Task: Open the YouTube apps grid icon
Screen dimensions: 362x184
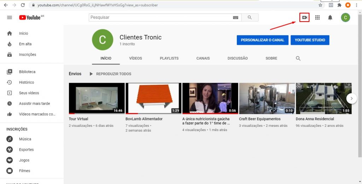Action: click(x=317, y=17)
